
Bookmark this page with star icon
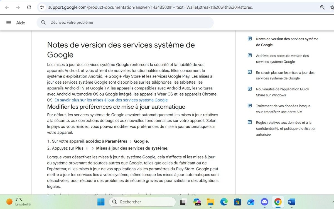click(x=332, y=8)
